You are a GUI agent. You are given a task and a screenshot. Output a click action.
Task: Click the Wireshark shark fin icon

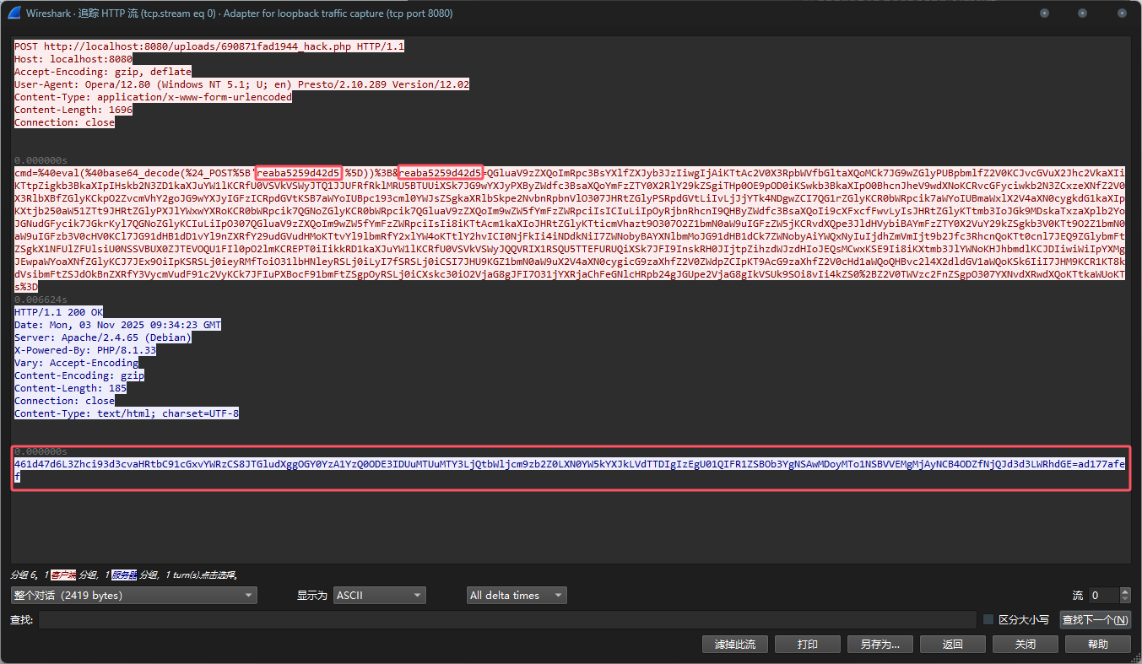click(14, 13)
